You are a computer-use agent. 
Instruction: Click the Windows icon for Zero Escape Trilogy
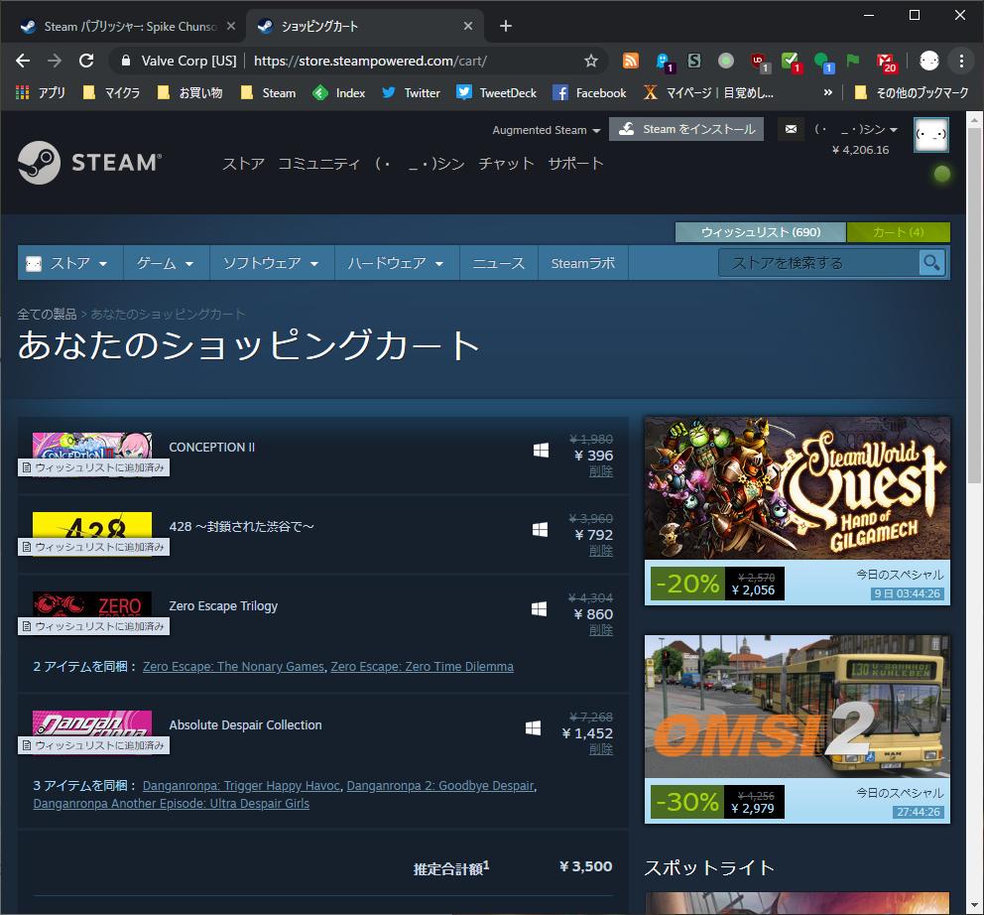click(539, 608)
